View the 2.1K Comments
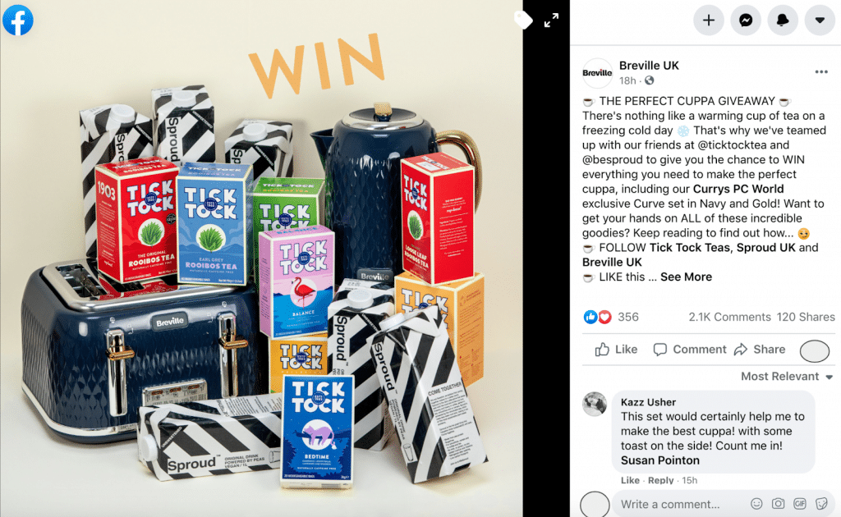The image size is (841, 517). click(729, 317)
